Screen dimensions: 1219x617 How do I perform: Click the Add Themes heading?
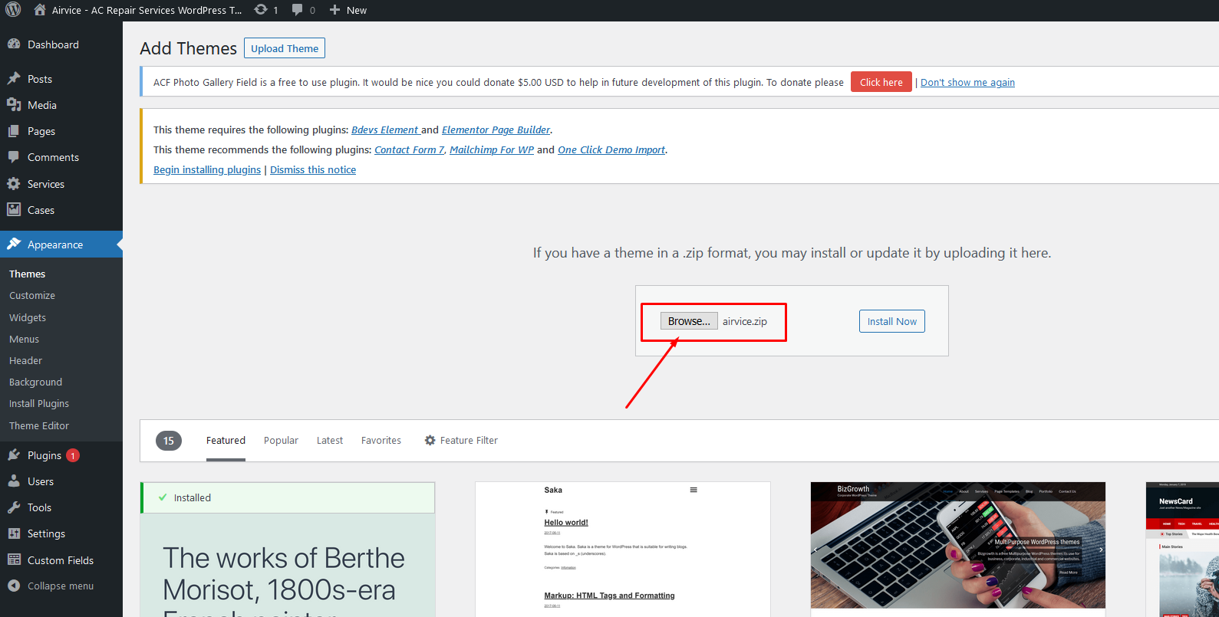click(188, 48)
